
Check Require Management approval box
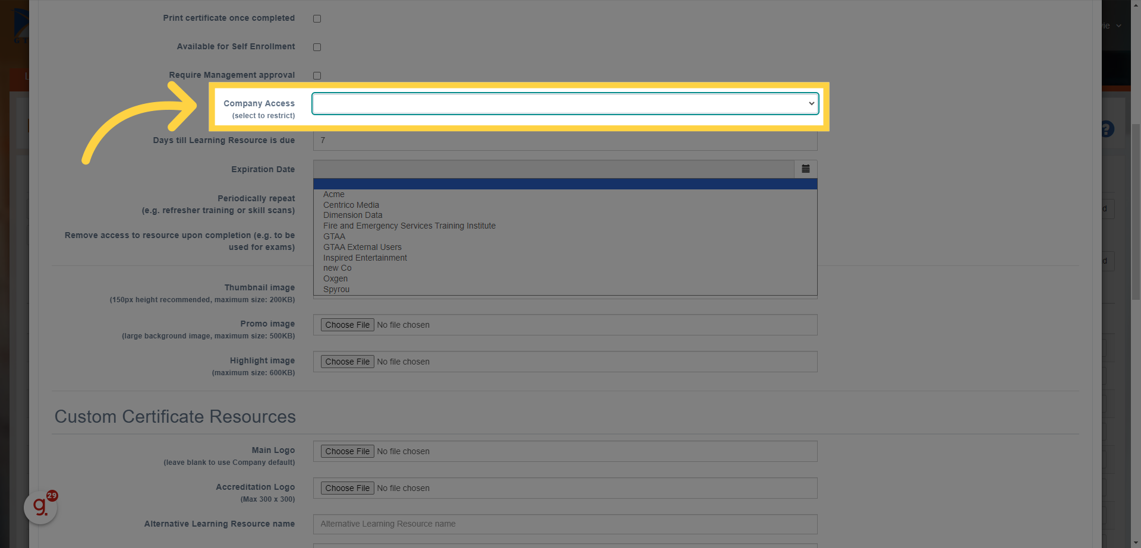(x=317, y=75)
